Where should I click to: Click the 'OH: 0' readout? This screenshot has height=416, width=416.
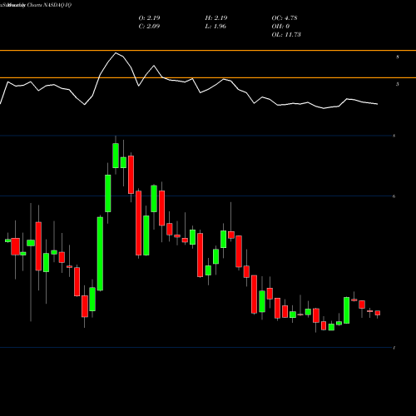click(280, 27)
